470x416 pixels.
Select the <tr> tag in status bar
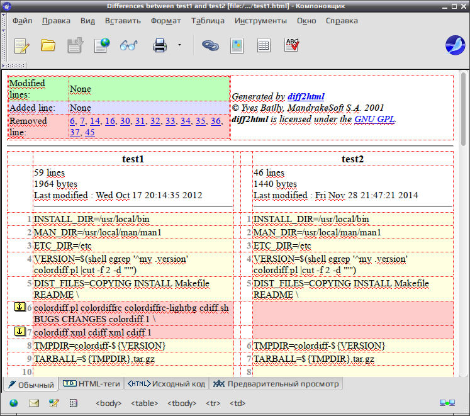(x=213, y=403)
